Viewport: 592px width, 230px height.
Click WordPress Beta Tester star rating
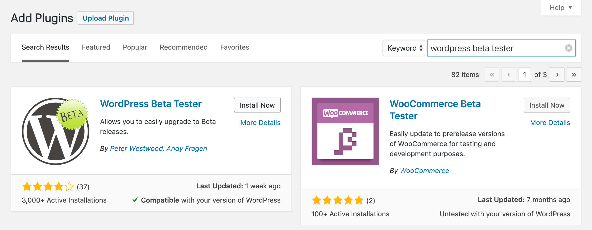(x=48, y=186)
